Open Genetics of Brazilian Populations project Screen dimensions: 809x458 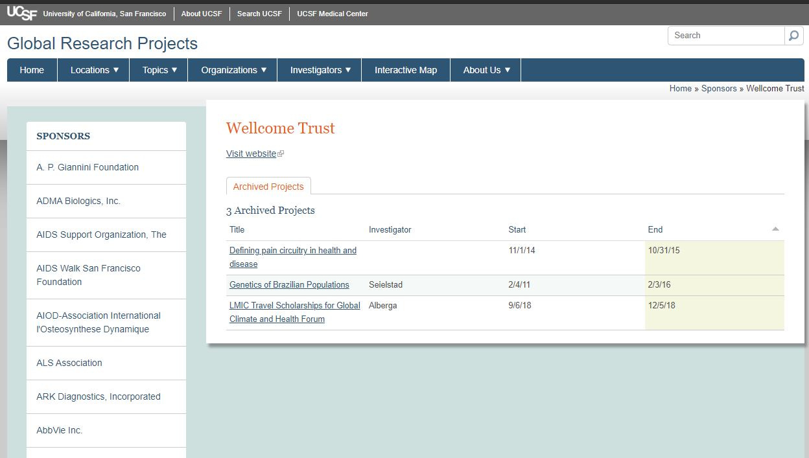[289, 284]
